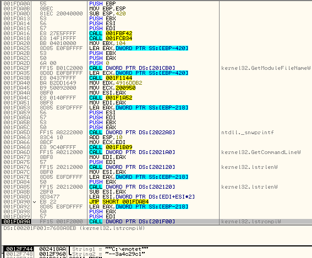
Task: Click CALL 001FCB34 instruction
Action: tap(111, 38)
